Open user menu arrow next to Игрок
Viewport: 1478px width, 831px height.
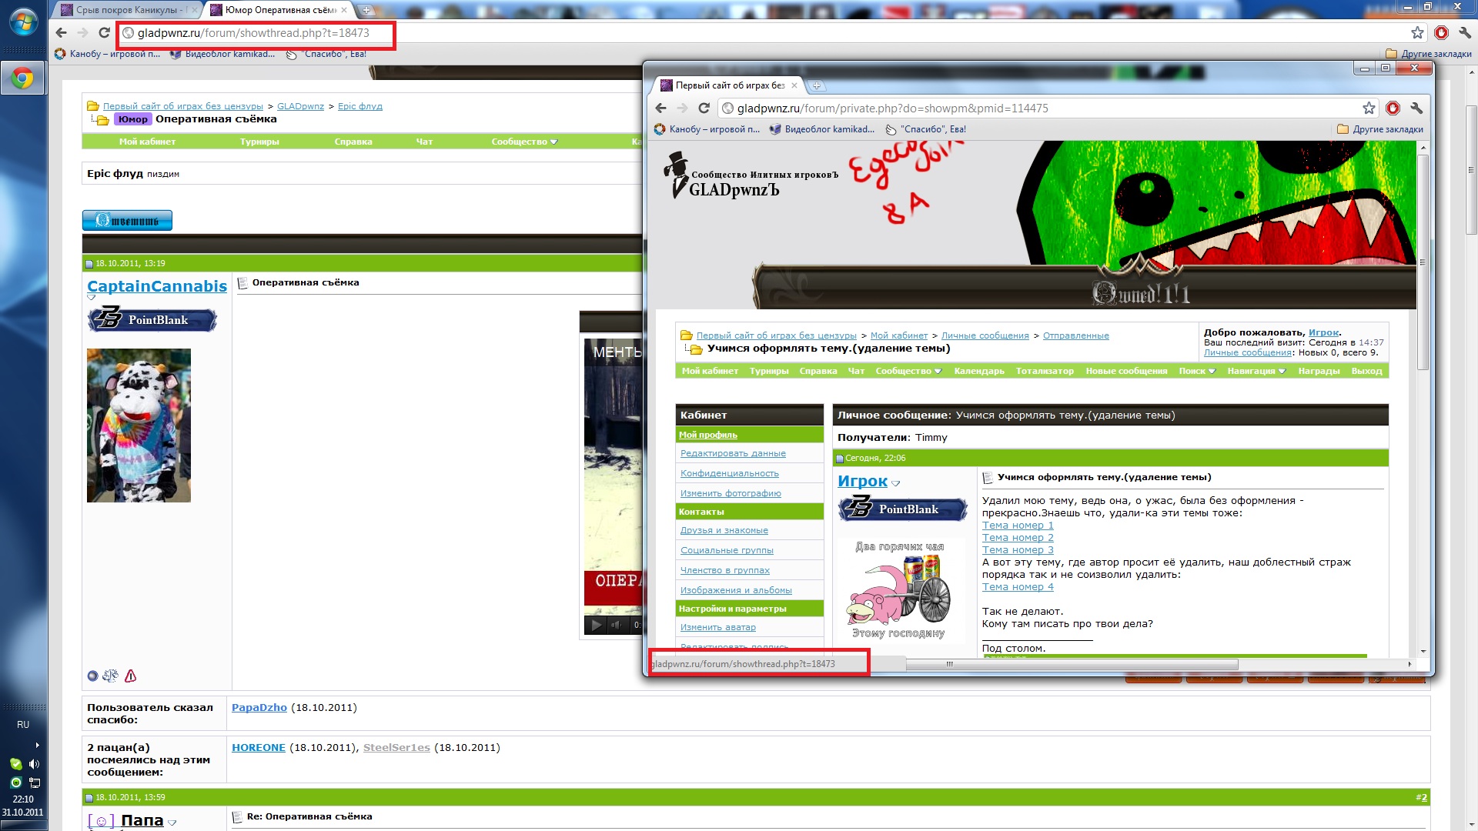895,483
